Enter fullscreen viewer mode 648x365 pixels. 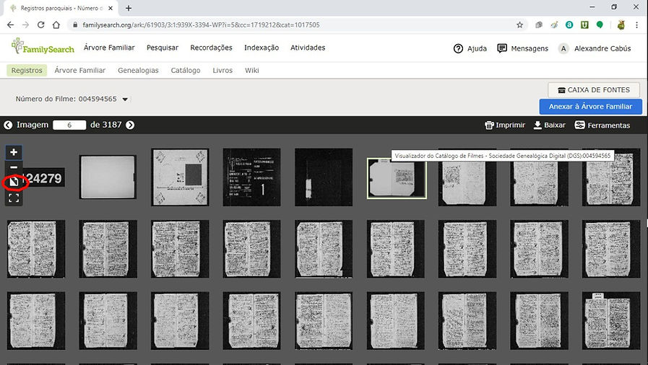[14, 198]
